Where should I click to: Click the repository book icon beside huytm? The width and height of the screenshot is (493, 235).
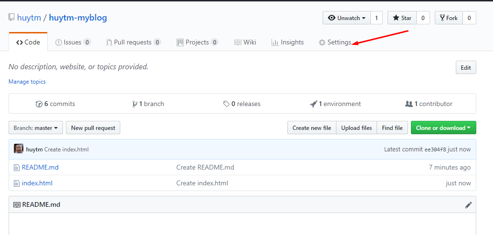[11, 17]
